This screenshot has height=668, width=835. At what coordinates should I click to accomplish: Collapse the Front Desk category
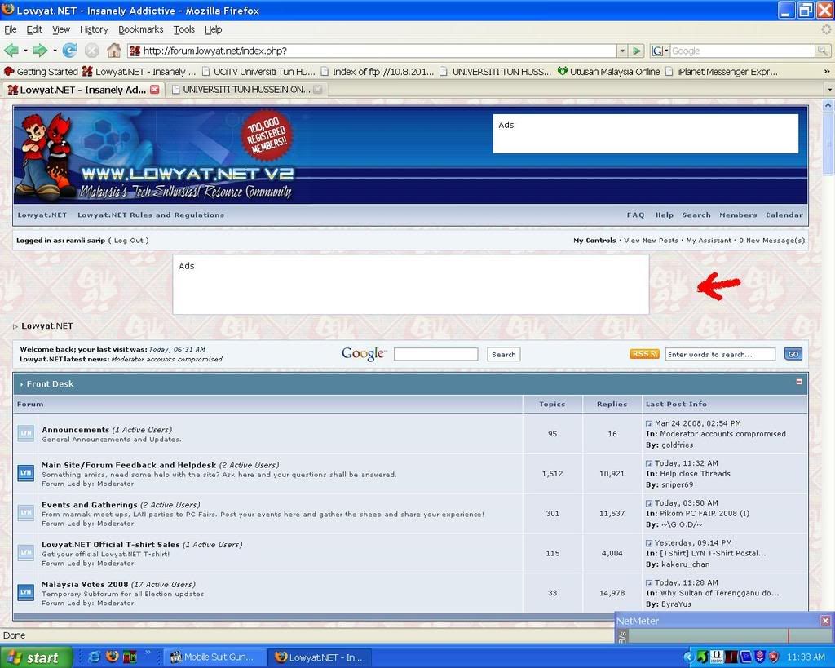click(799, 382)
